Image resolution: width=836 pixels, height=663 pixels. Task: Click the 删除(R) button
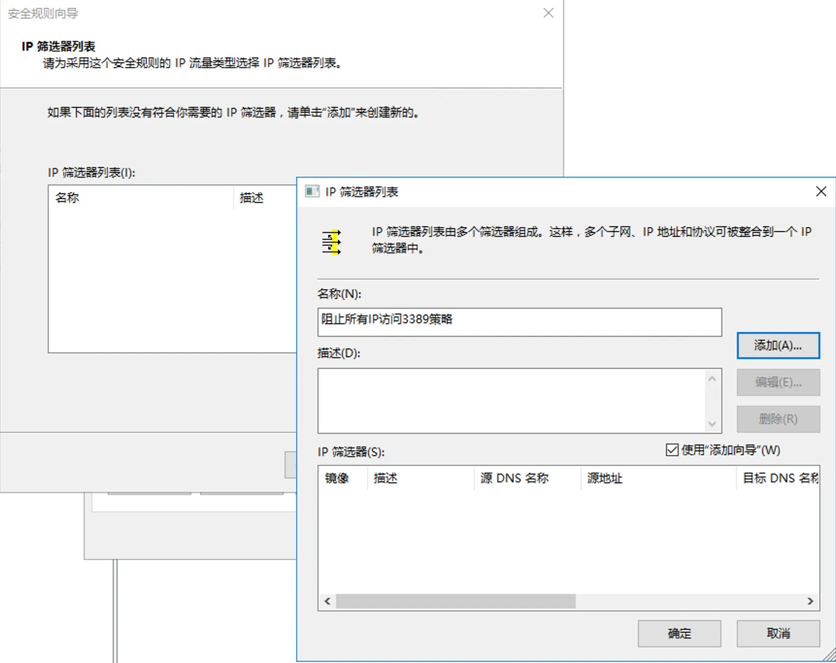[x=778, y=419]
